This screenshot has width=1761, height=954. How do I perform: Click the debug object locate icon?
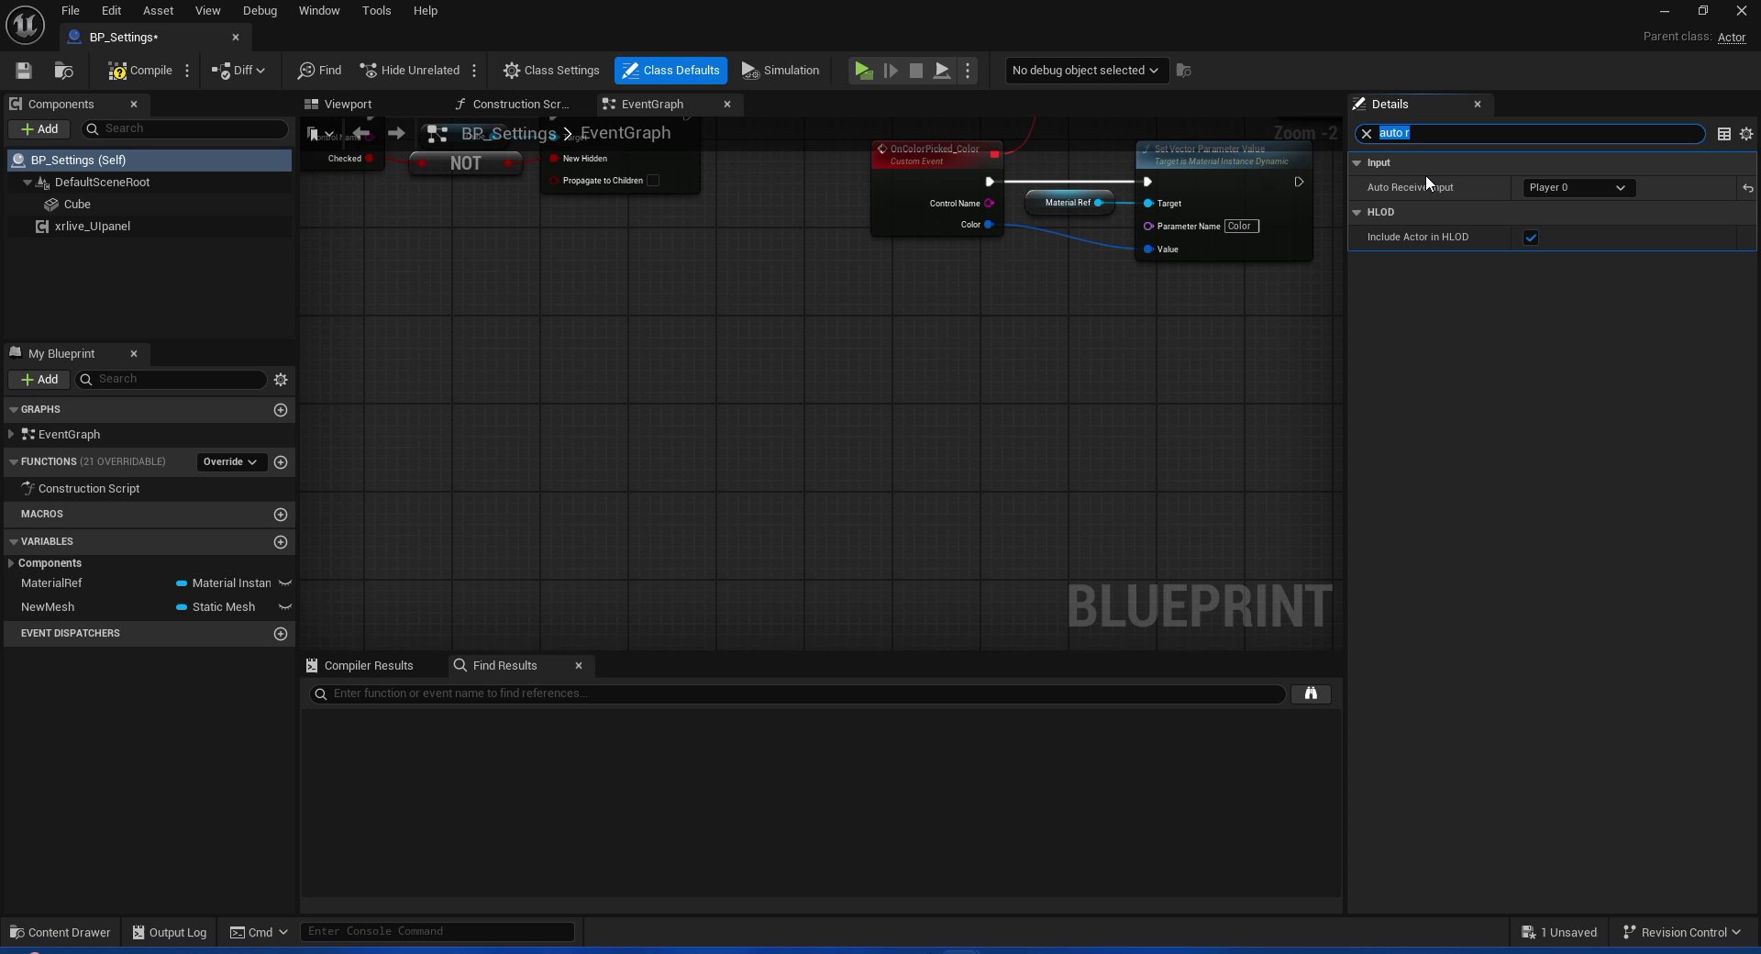(x=1184, y=71)
